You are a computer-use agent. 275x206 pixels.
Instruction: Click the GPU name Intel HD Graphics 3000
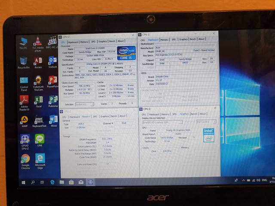(x=178, y=130)
